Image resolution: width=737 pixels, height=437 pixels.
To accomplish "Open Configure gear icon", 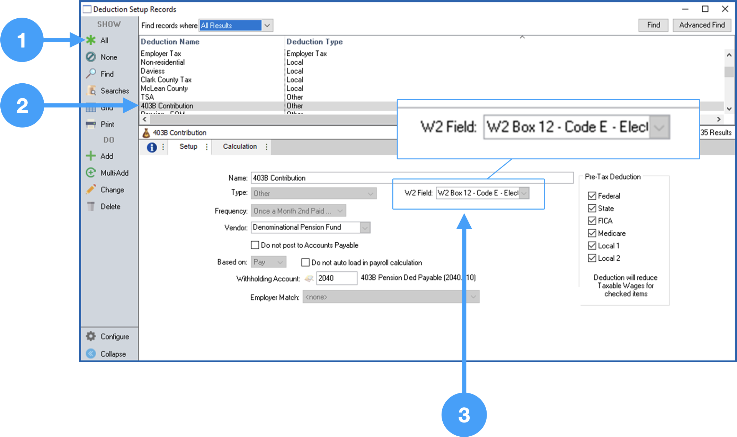I will 91,336.
